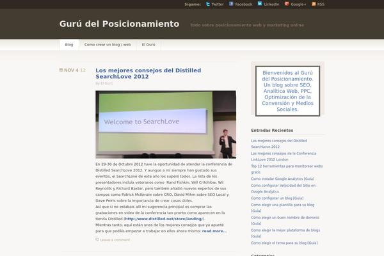Viewport: 384px width, 256px height.
Task: Open 'Como elegir el tema para su blog'
Action: [284, 243]
